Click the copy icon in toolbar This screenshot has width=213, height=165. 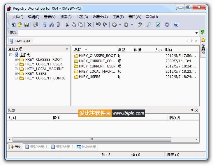74,25
